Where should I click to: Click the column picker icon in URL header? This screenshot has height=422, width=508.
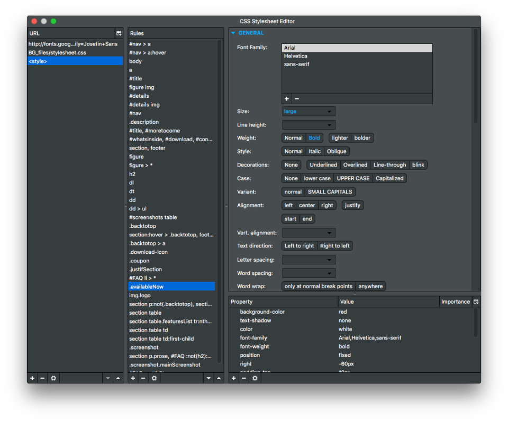click(x=119, y=33)
